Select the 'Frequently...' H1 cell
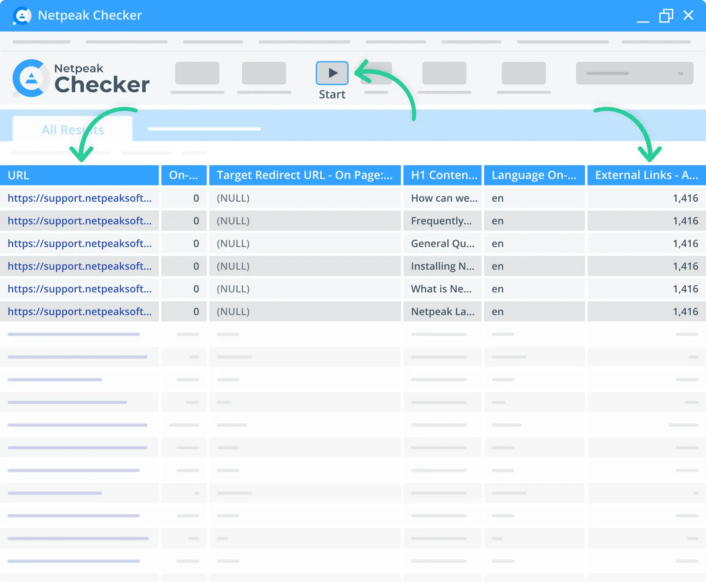 tap(443, 221)
